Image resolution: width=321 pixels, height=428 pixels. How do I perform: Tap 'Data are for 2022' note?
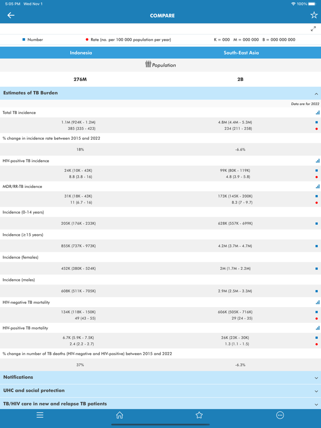point(305,104)
